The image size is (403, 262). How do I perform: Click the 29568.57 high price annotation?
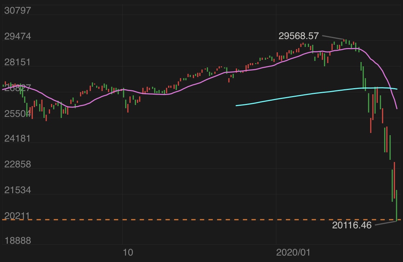pos(298,36)
